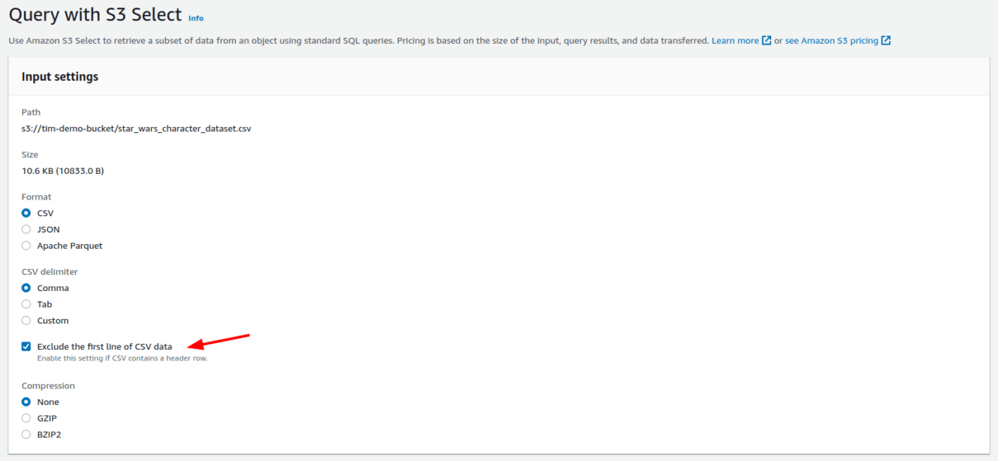Select GZIP compression
Viewport: 998px width, 461px height.
click(26, 418)
